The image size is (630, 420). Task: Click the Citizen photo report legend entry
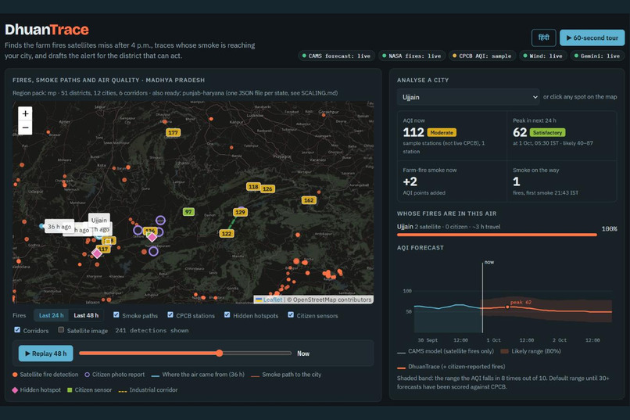click(114, 375)
